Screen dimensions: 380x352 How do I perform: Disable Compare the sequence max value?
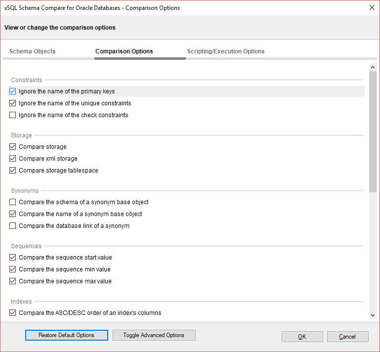(x=13, y=281)
